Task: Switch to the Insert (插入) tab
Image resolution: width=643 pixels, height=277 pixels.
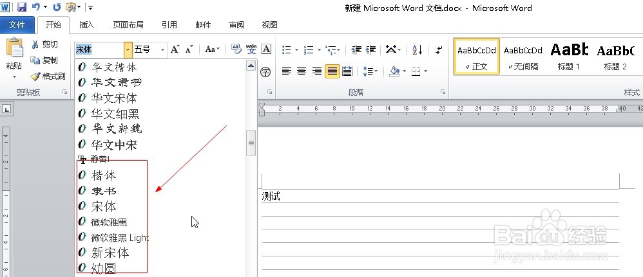Action: pos(86,25)
